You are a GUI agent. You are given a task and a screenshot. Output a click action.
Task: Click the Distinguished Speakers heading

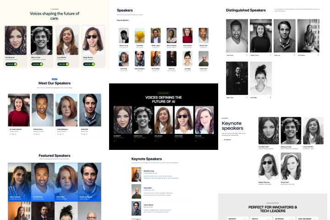pos(246,10)
